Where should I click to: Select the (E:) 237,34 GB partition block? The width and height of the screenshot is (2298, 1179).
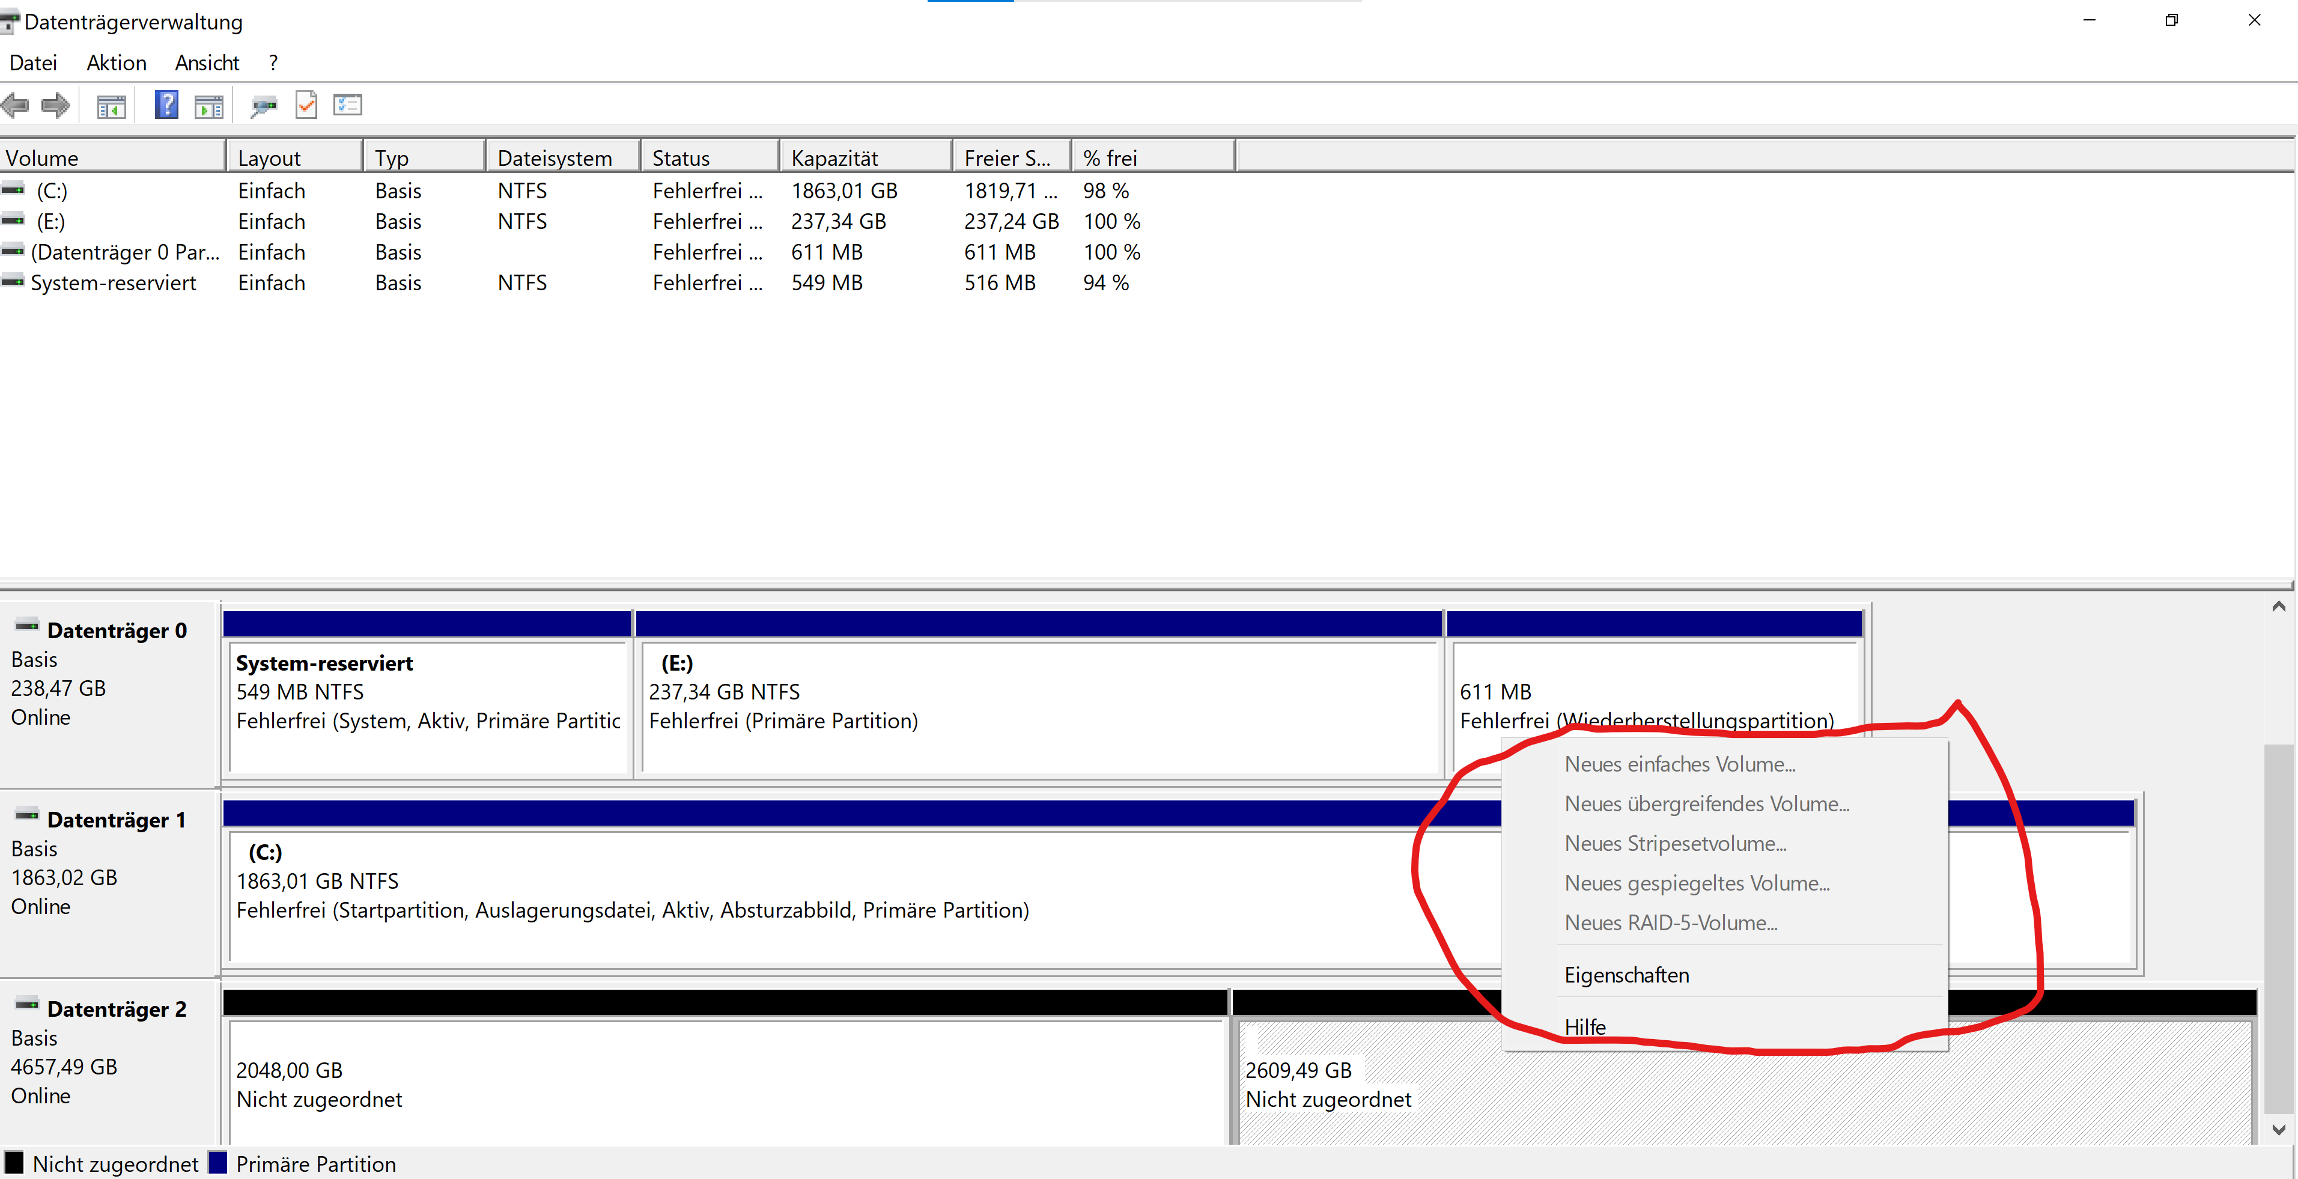coord(1039,705)
